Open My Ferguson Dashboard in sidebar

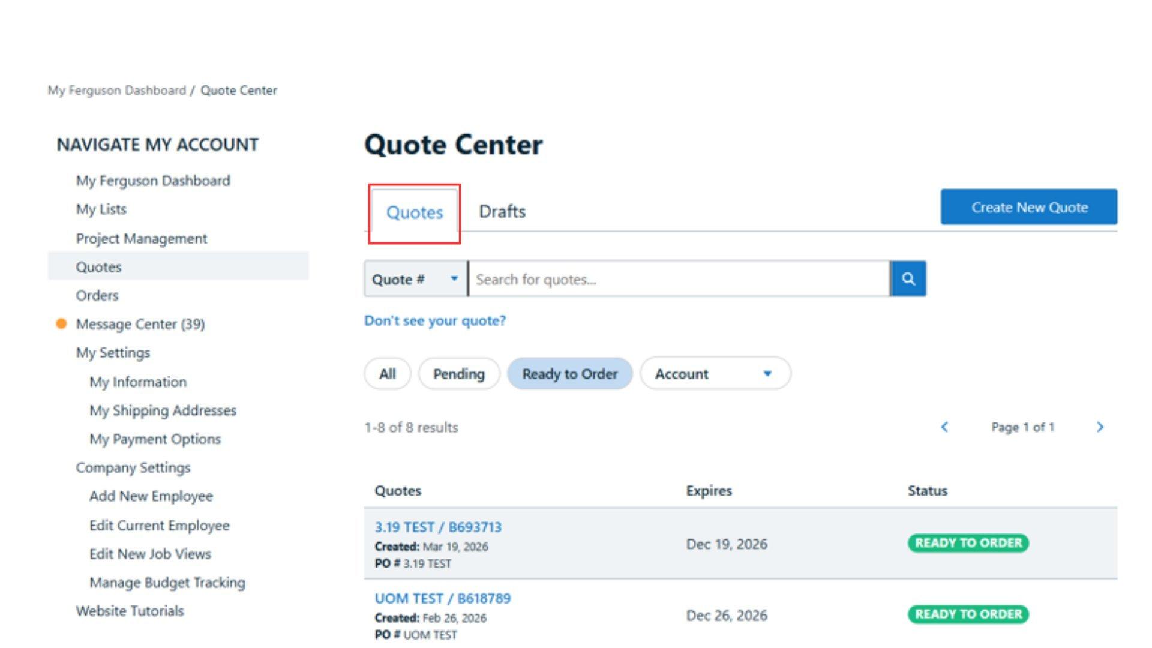point(153,181)
